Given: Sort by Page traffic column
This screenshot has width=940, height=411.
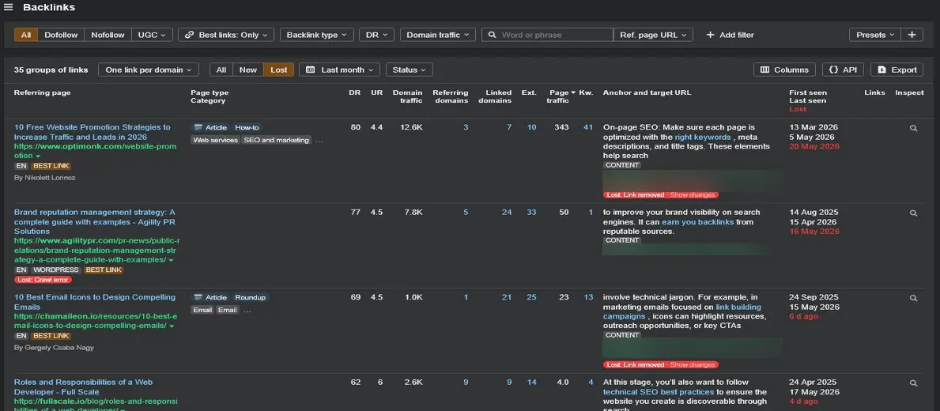Looking at the screenshot, I should [561, 96].
